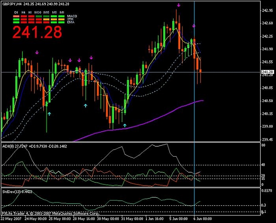This screenshot has height=223, width=276.
Task: Click the 40 level on the ADX scale
Action: (263, 165)
